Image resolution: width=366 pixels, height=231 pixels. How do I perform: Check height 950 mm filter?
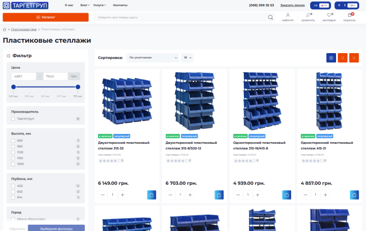pyautogui.click(x=13, y=146)
